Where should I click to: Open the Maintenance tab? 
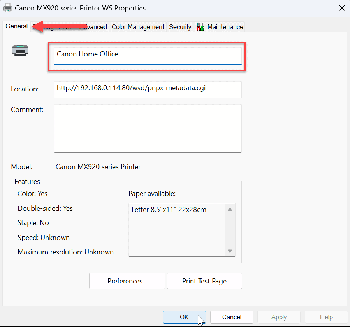coord(225,27)
